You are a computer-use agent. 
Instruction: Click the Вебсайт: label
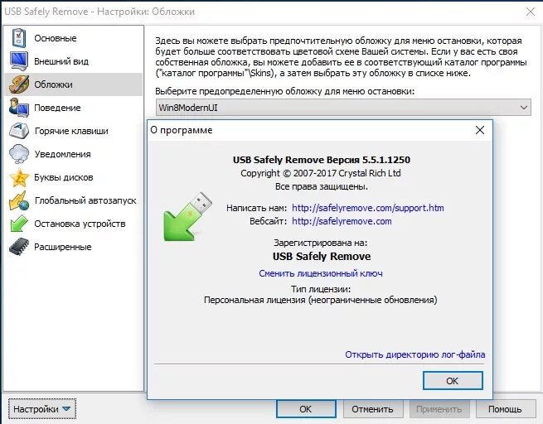coord(269,221)
